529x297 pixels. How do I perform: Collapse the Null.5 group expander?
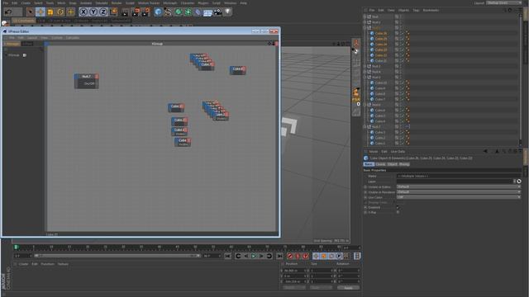tap(365, 77)
